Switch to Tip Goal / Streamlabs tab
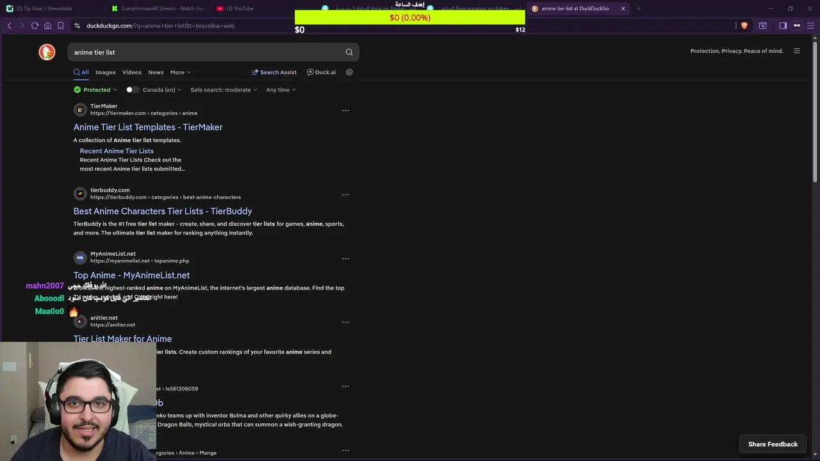This screenshot has height=461, width=820. (x=50, y=8)
